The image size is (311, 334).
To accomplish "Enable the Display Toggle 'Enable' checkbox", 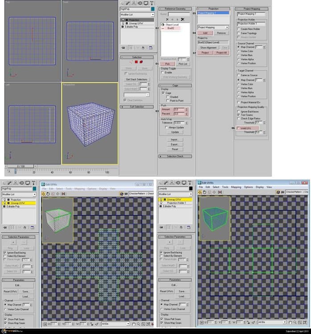I will pyautogui.click(x=163, y=73).
